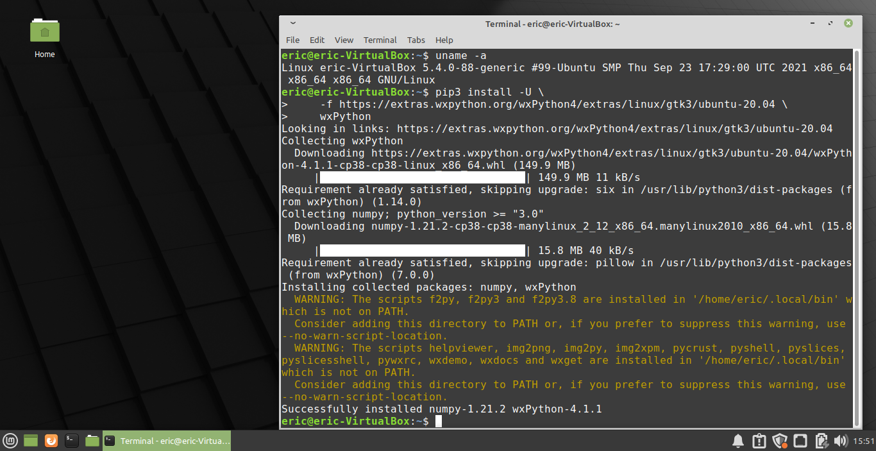876x451 pixels.
Task: Click the Show Desktop panel launcher
Action: [x=31, y=441]
